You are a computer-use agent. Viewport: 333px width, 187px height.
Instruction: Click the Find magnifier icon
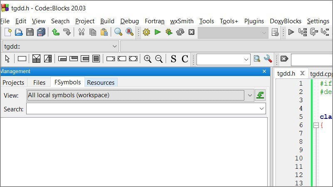point(118,32)
